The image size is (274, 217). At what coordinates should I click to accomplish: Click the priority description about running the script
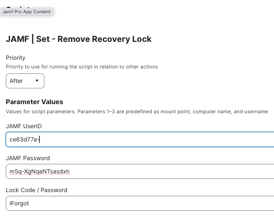point(82,67)
